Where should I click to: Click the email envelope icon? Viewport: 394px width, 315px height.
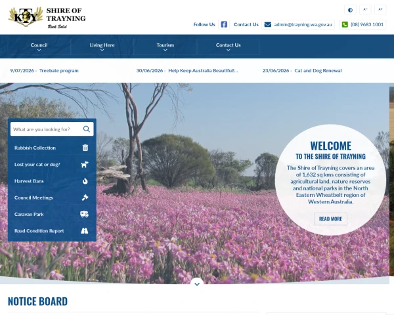268,24
